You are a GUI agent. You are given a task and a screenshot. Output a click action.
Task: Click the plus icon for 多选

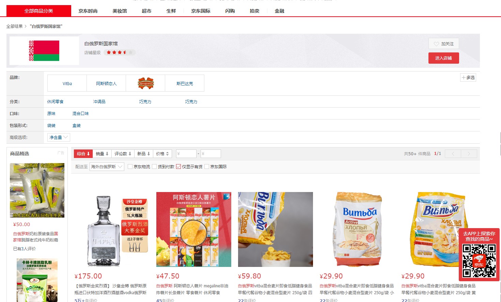pyautogui.click(x=464, y=78)
